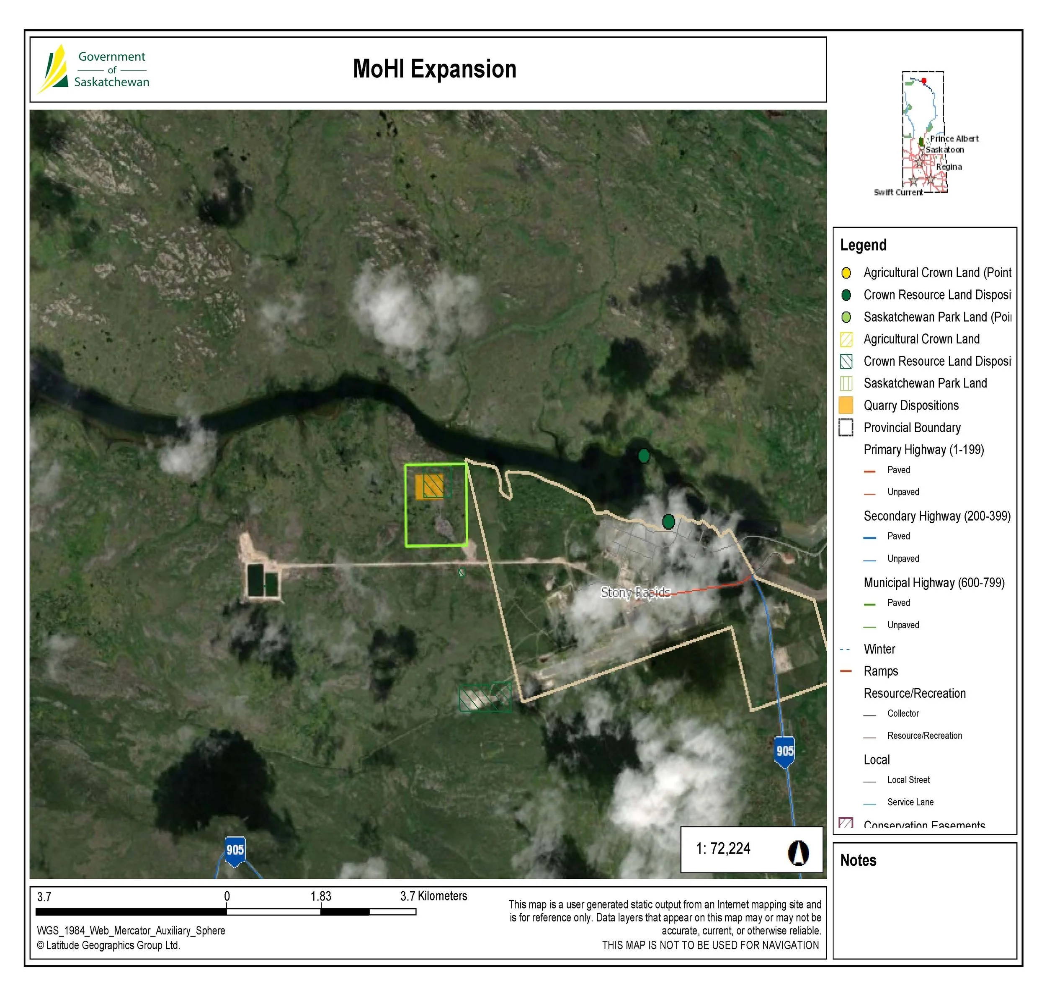Image resolution: width=1047 pixels, height=996 pixels.
Task: Click the orange Quarry Dispositions legend swatch
Action: coord(846,405)
